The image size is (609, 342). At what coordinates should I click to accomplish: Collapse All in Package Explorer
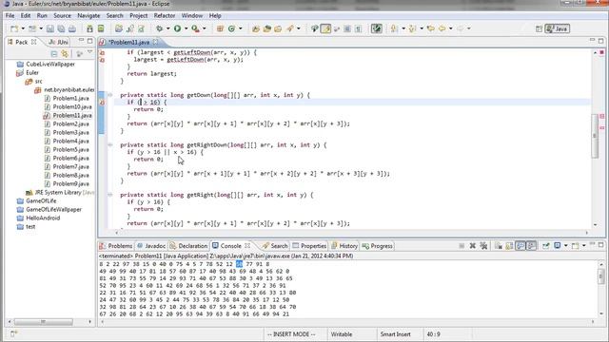point(54,54)
